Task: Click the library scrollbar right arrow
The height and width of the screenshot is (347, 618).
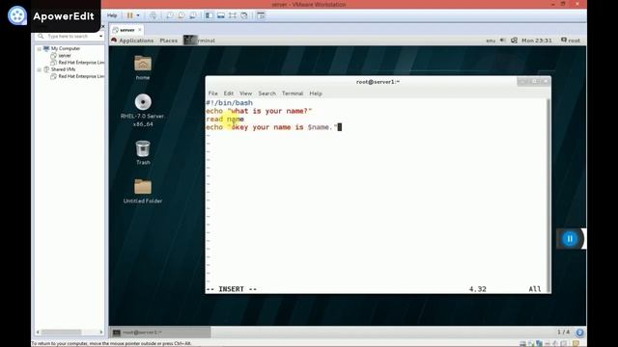Action: (x=101, y=332)
